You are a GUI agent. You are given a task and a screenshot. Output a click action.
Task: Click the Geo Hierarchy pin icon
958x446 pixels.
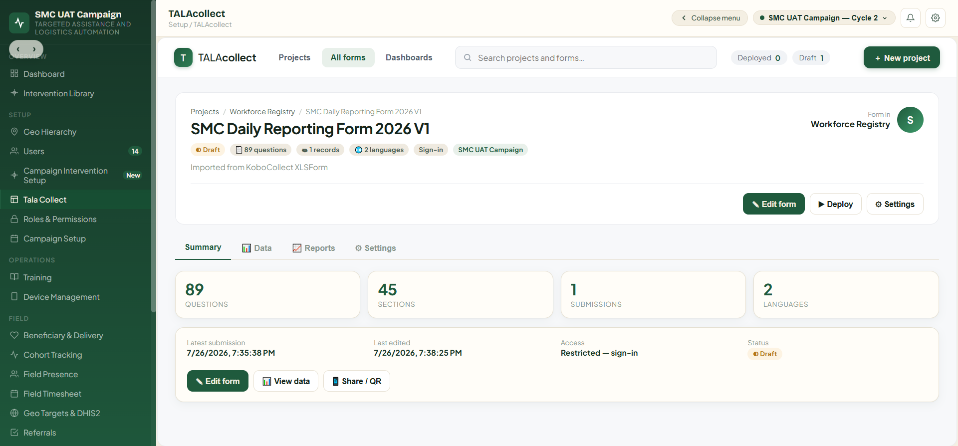coord(14,132)
